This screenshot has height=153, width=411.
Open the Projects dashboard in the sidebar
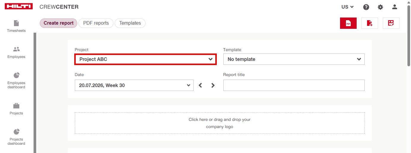click(x=16, y=137)
